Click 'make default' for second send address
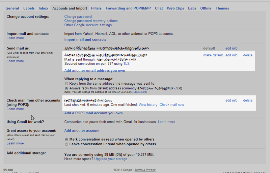 (213, 55)
